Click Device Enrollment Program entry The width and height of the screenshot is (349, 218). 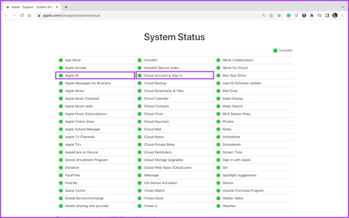[86, 160]
